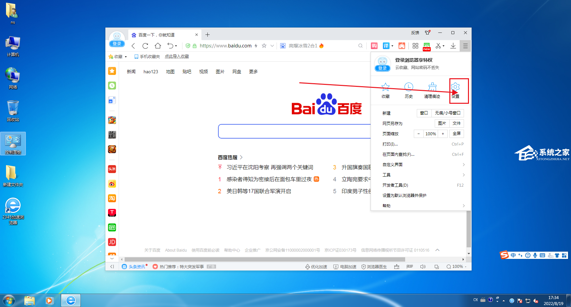The height and width of the screenshot is (307, 571).
Task: Open the iQIYI icon in the sidebar
Action: (x=112, y=227)
